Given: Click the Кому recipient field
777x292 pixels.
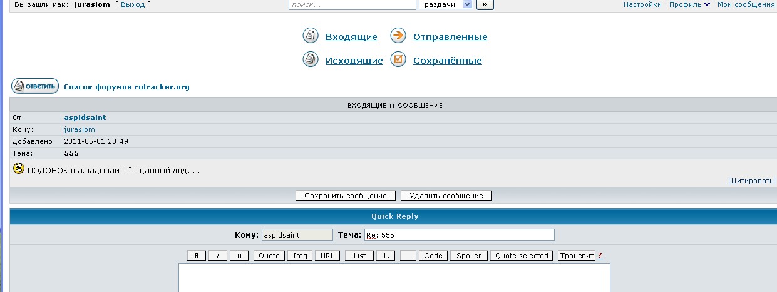Looking at the screenshot, I should pyautogui.click(x=297, y=235).
